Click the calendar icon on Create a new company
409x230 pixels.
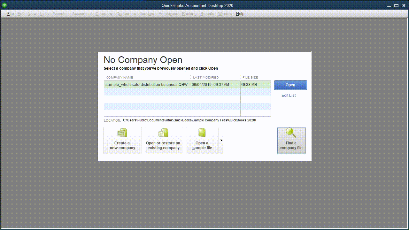(122, 133)
